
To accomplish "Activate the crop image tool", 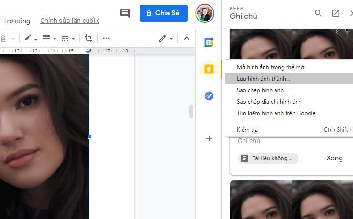I will [x=88, y=38].
